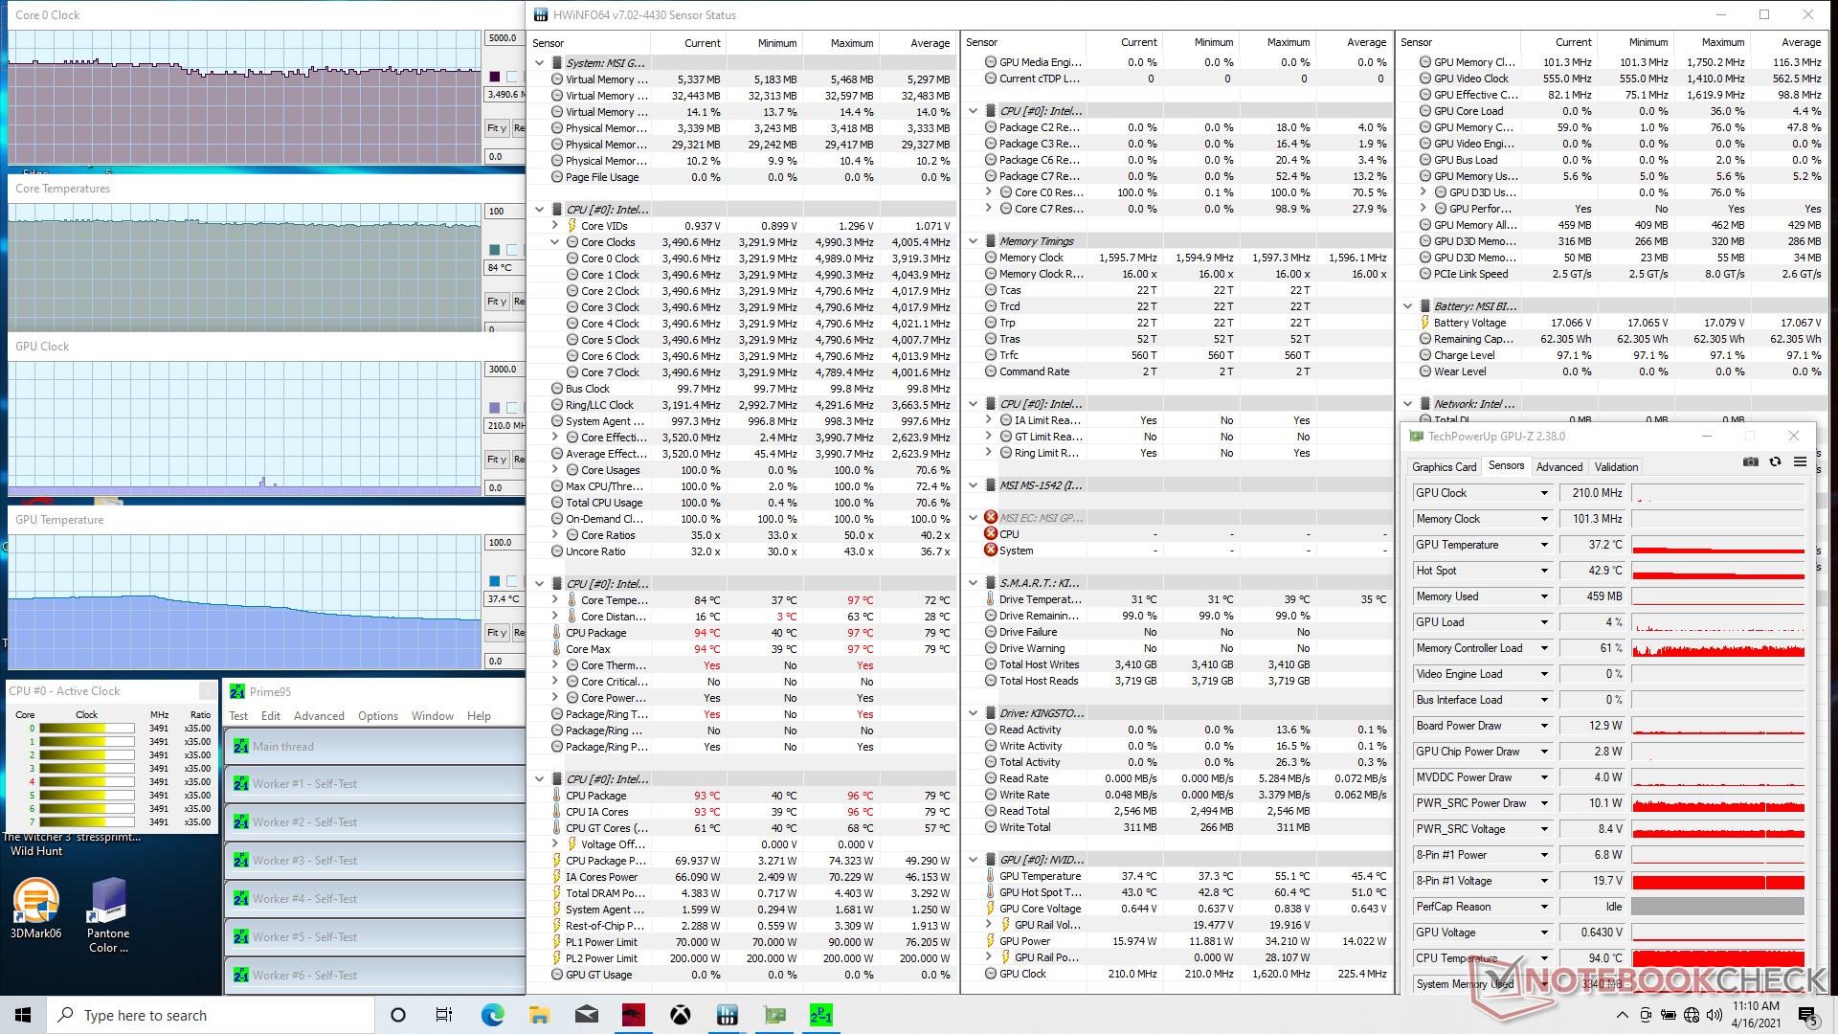Click light blue color box in Core 0 Clock graph

point(512,77)
